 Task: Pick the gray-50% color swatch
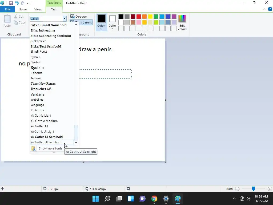[x=127, y=17]
